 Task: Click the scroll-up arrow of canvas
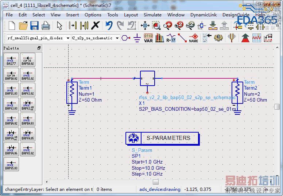[x=277, y=47]
